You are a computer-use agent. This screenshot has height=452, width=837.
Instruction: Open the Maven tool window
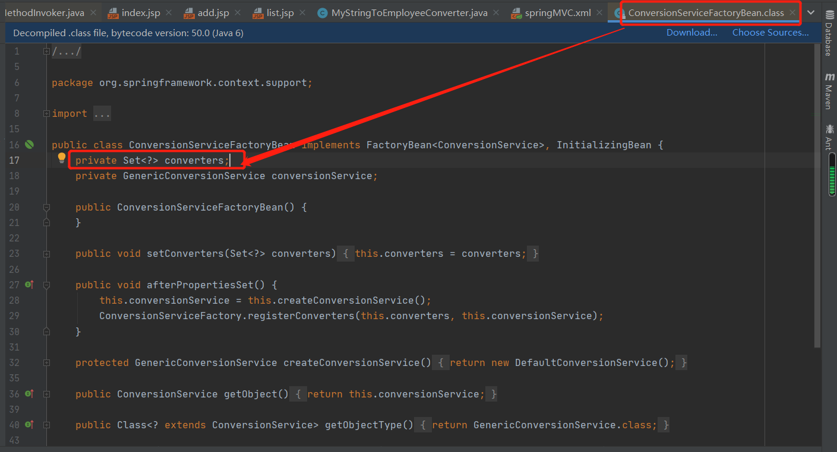pos(829,91)
